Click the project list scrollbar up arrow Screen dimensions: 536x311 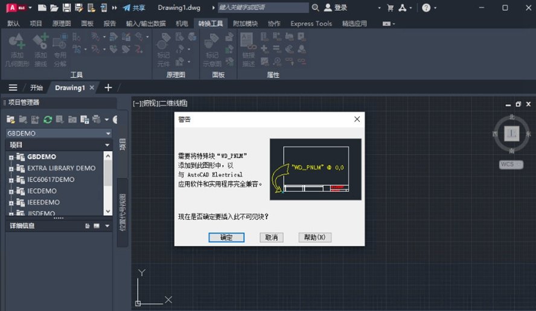point(108,156)
